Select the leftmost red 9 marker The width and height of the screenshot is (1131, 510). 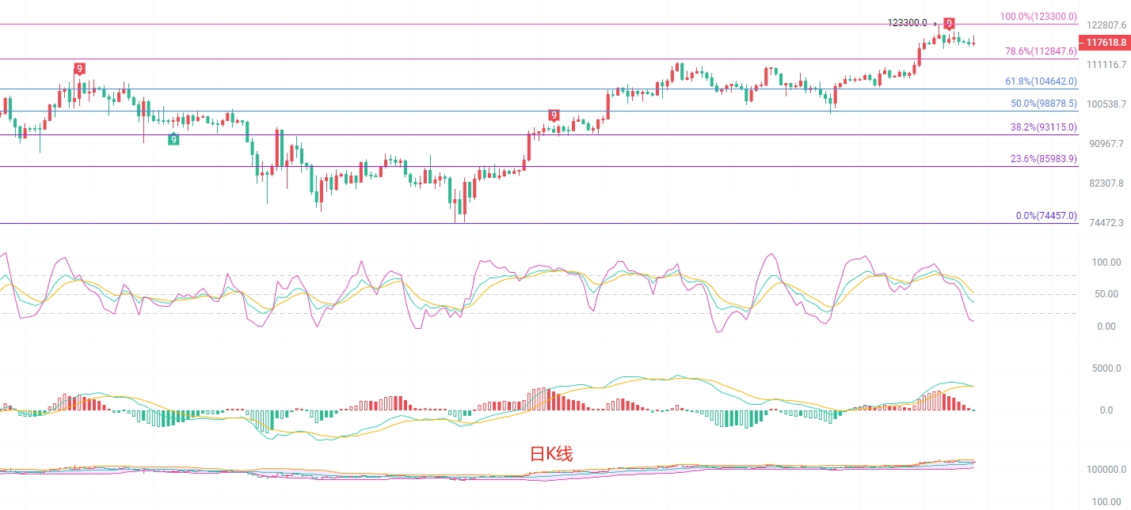(79, 69)
